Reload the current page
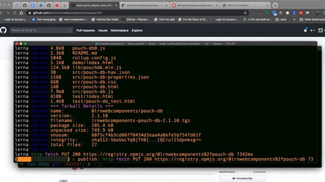 point(15,13)
